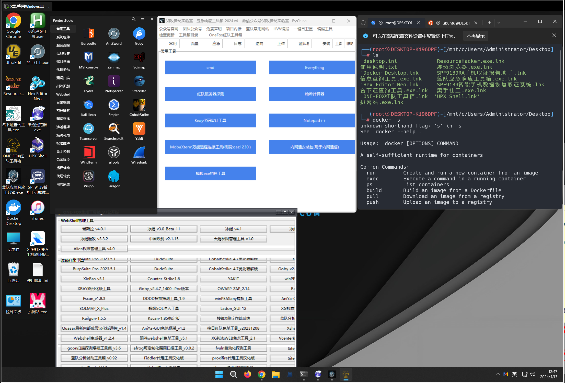Viewport: 565px width, 383px height.
Task: Show hidden system tray icons chevron
Action: tap(498, 374)
